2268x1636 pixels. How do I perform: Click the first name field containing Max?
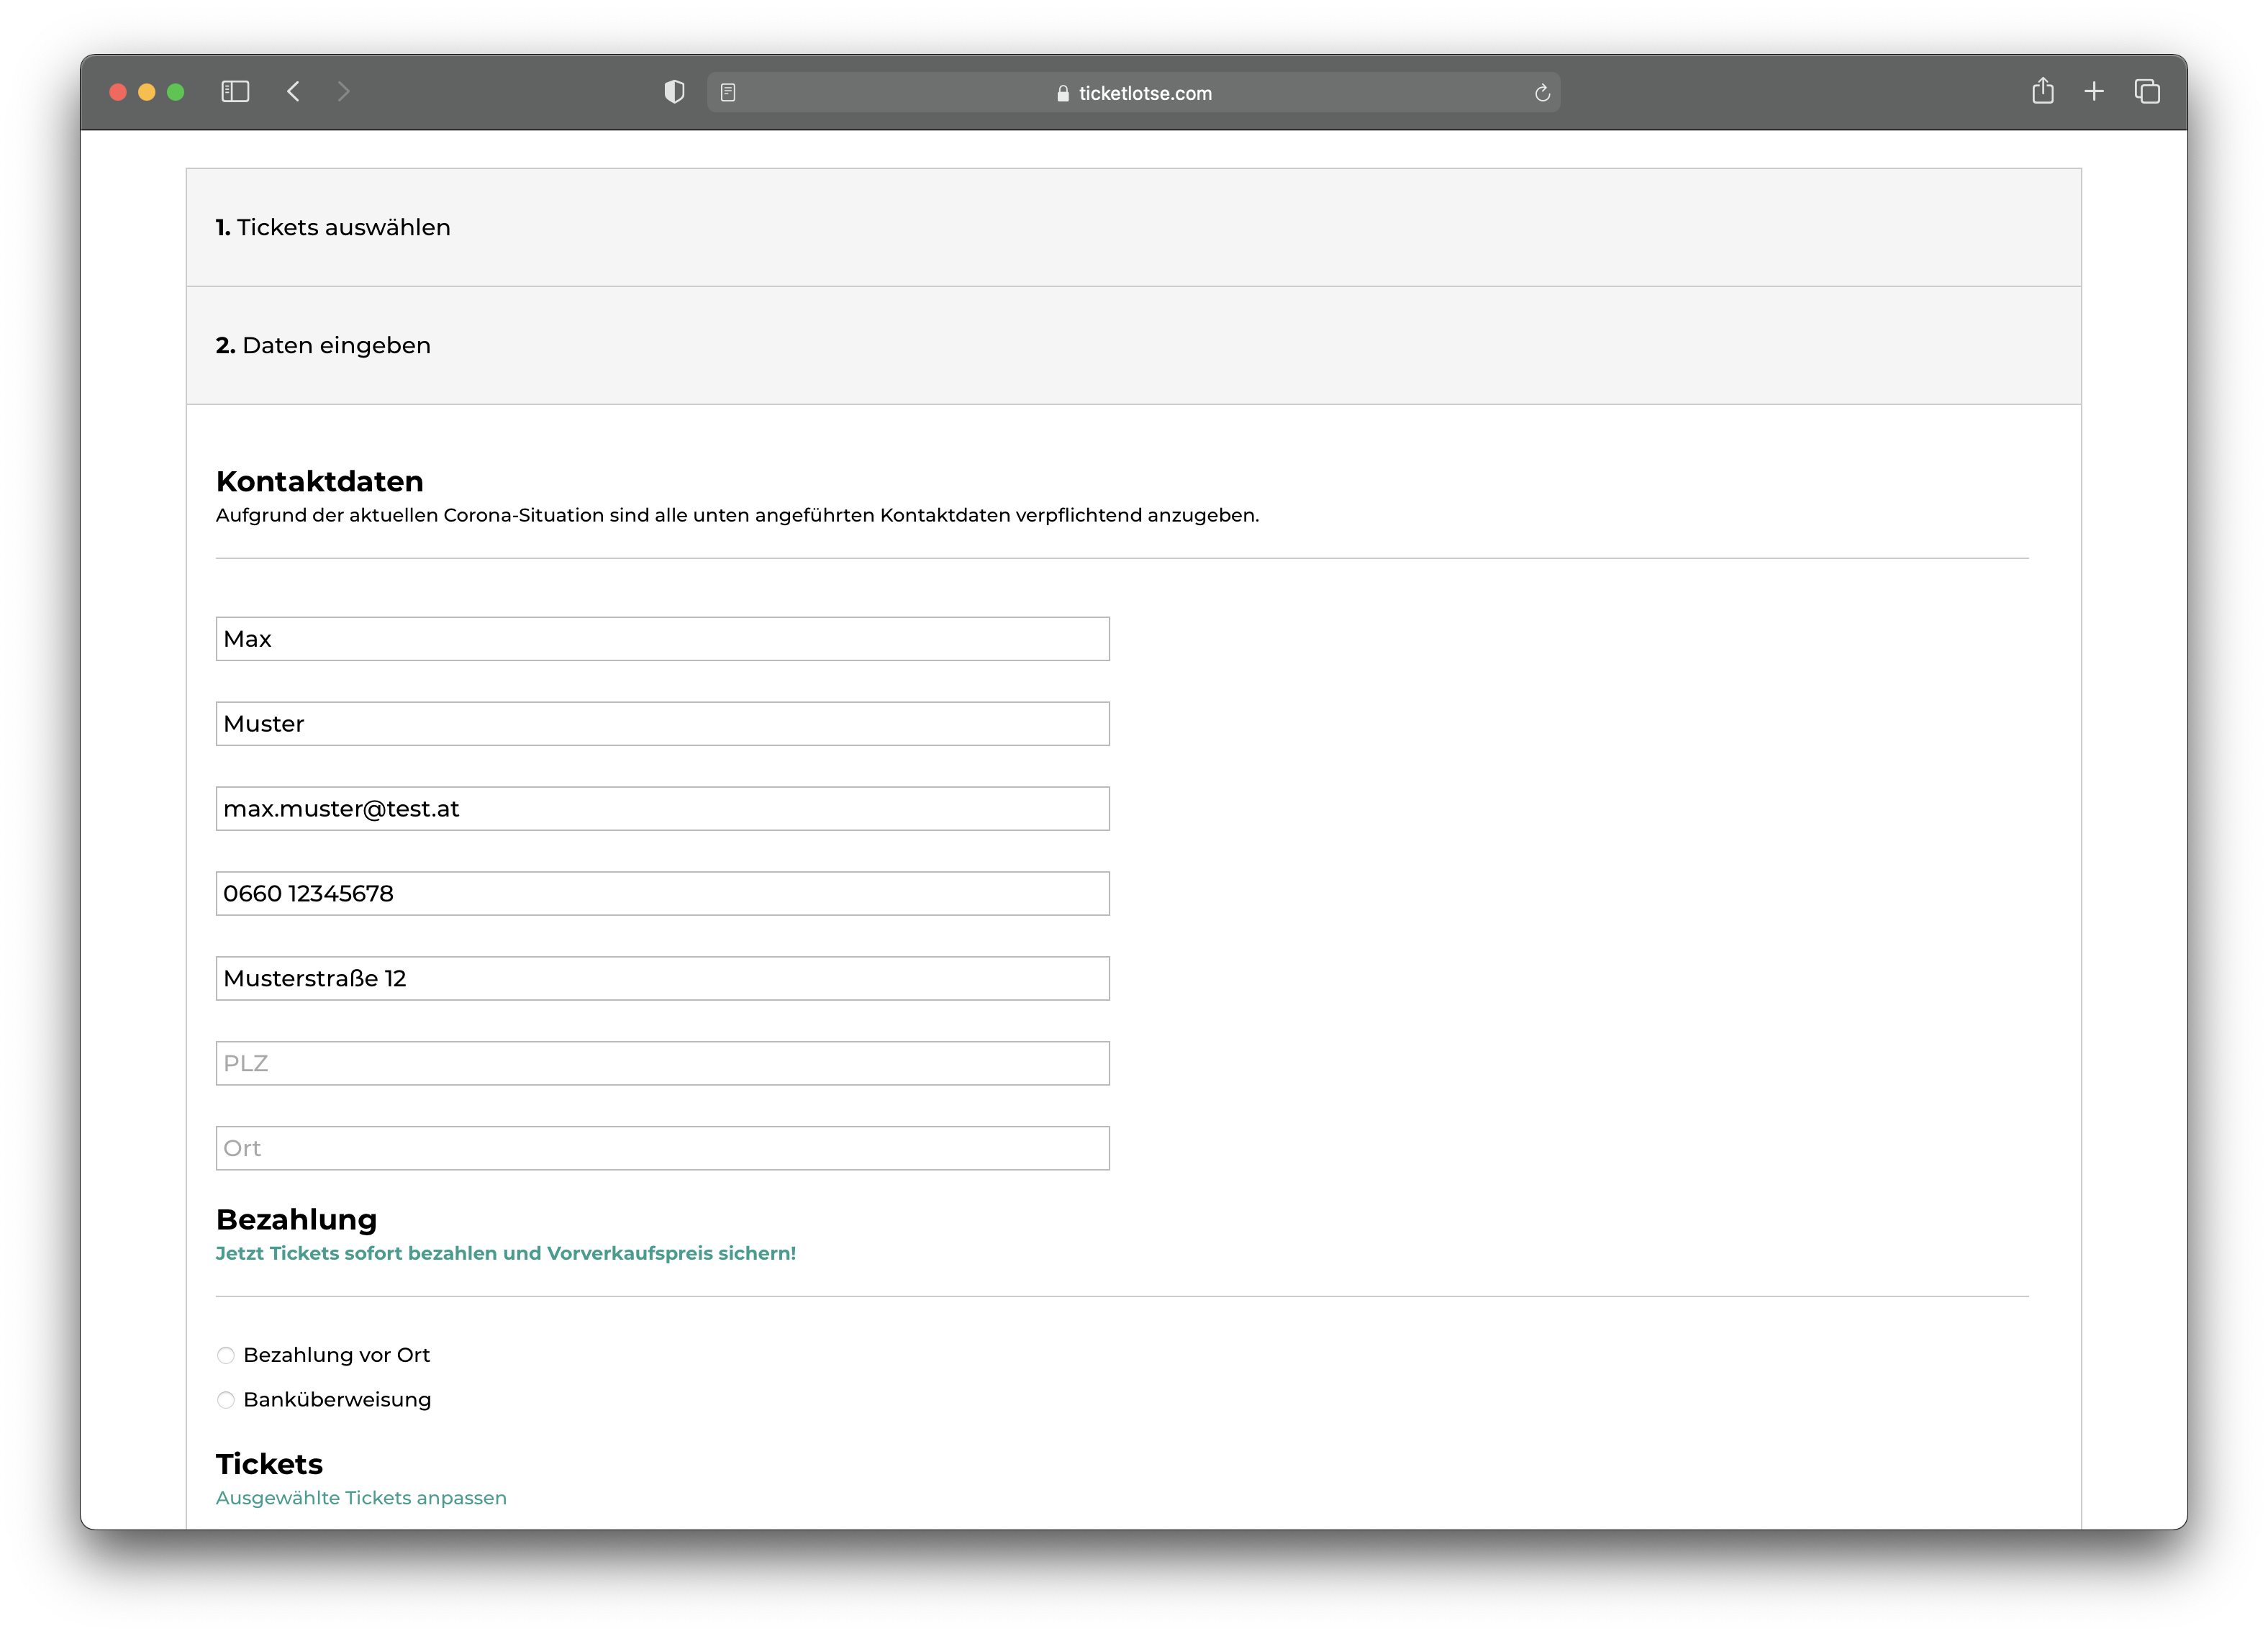point(662,639)
